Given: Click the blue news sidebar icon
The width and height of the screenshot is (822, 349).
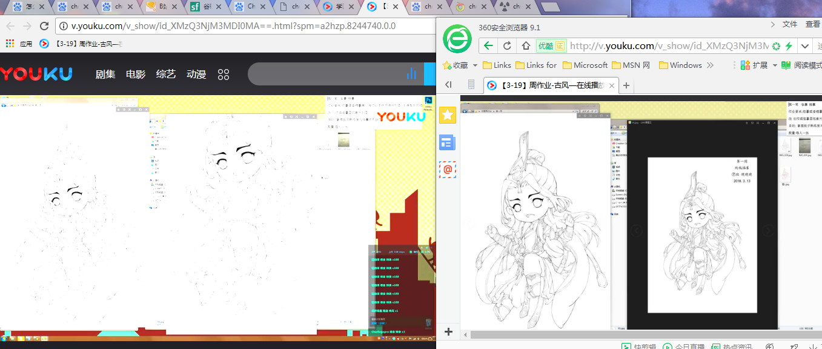Looking at the screenshot, I should [448, 143].
